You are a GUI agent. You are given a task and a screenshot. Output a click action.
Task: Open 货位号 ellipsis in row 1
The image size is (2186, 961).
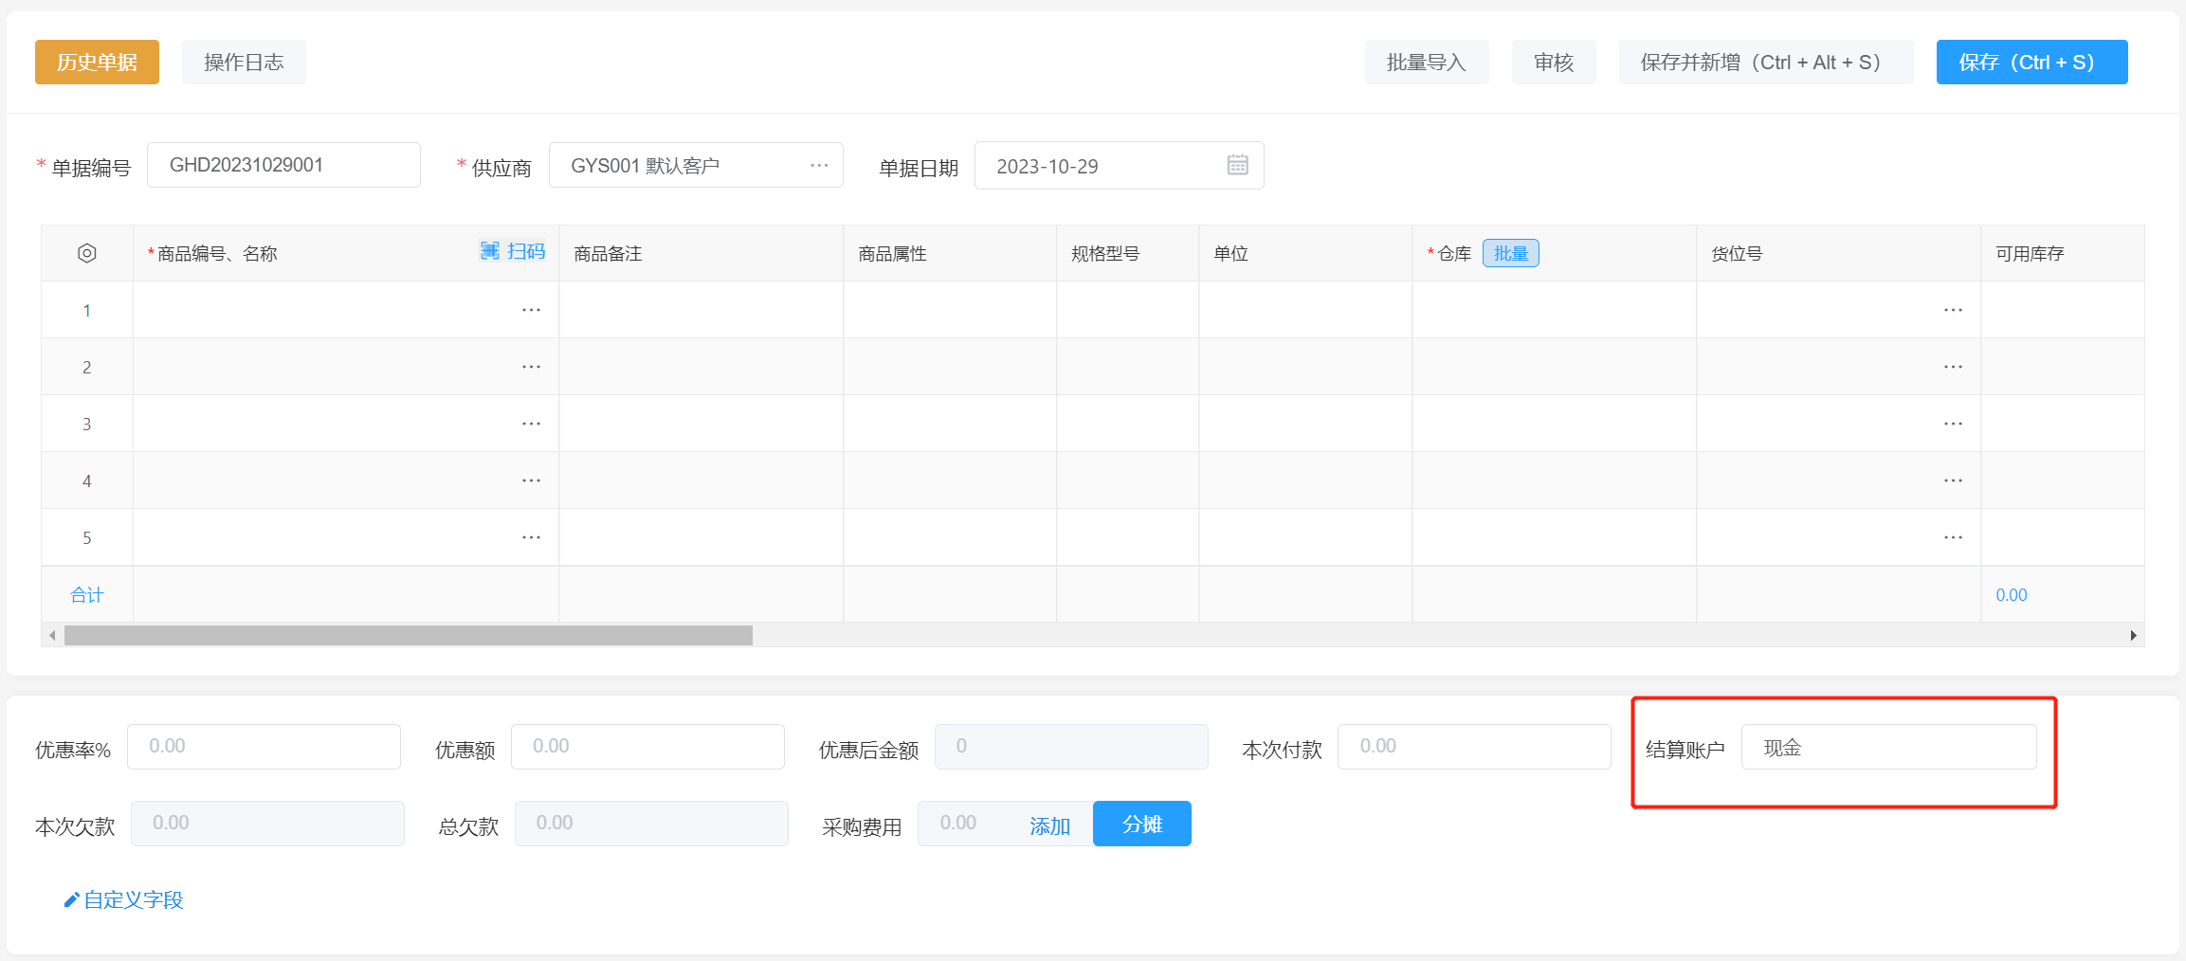point(1953,310)
